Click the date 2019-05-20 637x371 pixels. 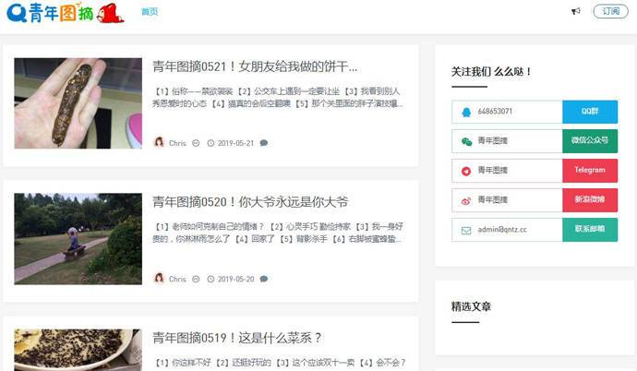[x=235, y=280]
